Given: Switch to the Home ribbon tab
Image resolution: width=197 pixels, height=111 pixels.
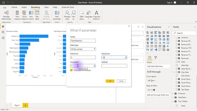Looking at the screenshot, I should pyautogui.click(x=14, y=7).
